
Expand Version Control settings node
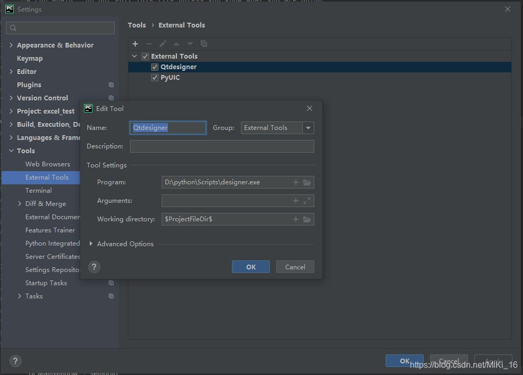click(11, 98)
